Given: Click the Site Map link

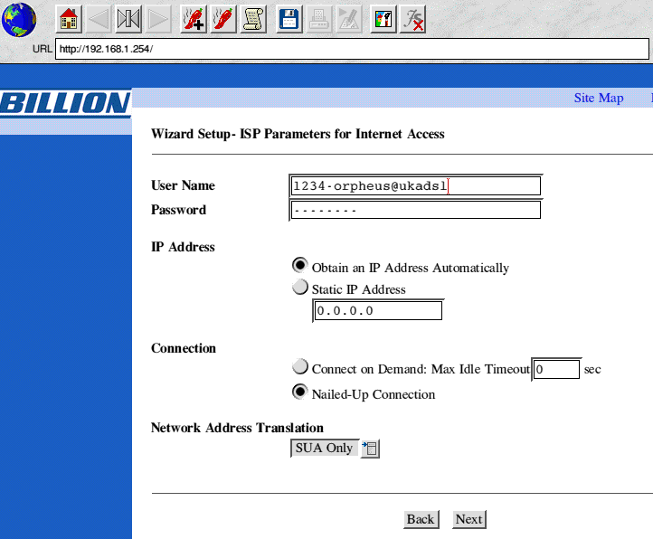Looking at the screenshot, I should 598,98.
